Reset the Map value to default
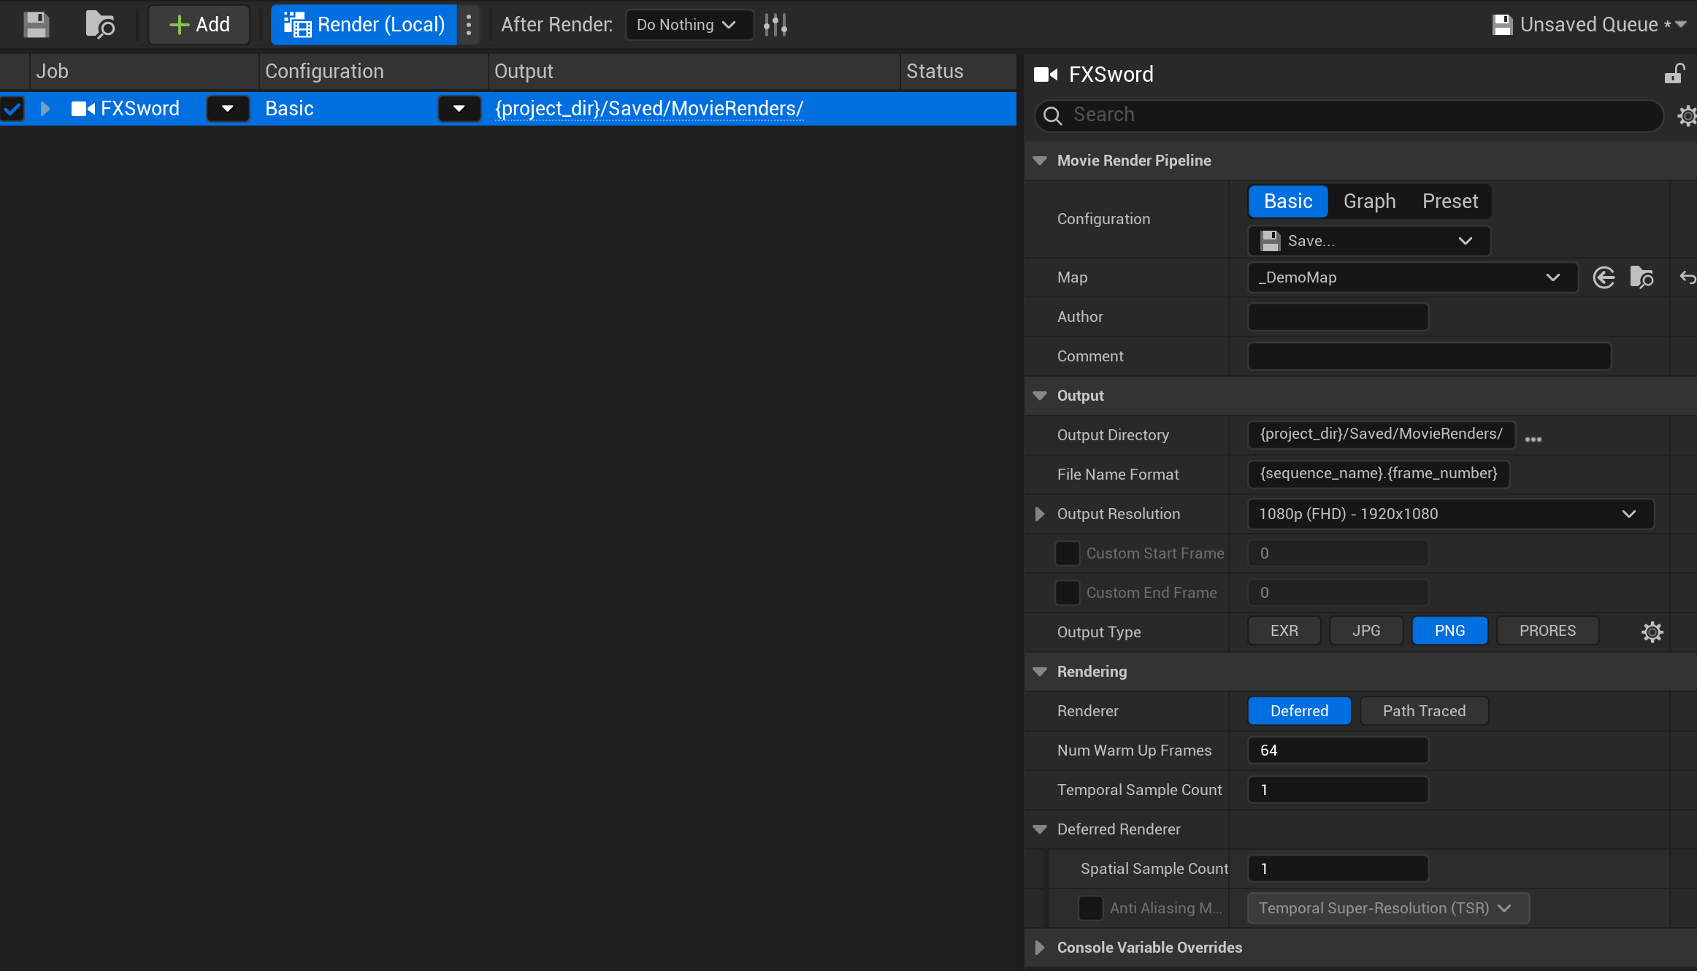 [x=1688, y=277]
